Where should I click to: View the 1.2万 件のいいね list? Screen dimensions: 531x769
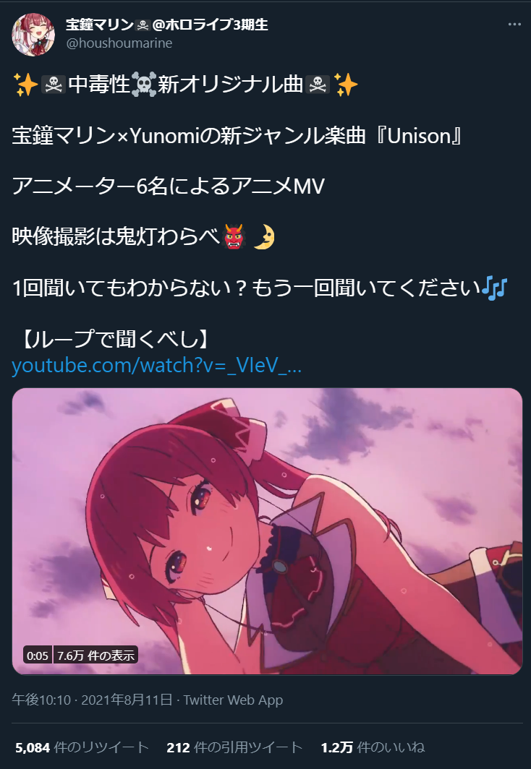click(373, 747)
